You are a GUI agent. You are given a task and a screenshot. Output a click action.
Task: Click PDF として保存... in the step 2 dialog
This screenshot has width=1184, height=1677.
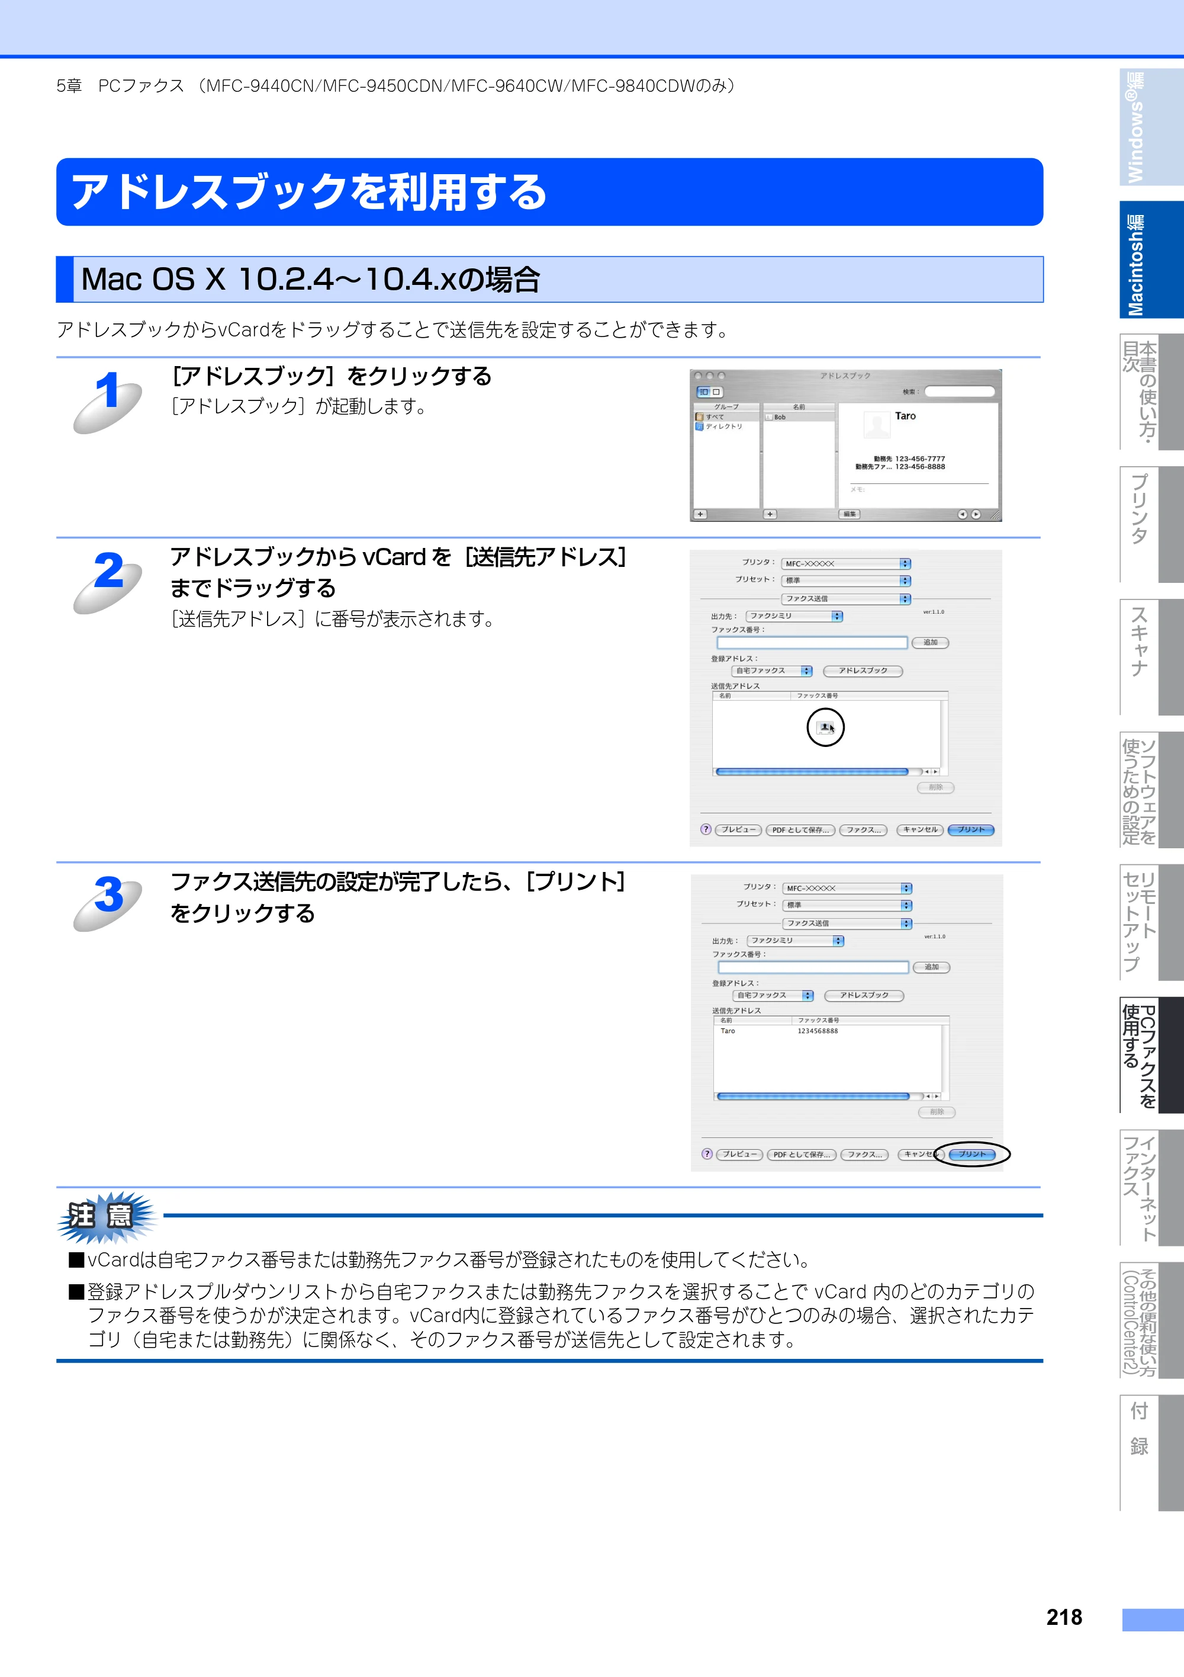801,830
